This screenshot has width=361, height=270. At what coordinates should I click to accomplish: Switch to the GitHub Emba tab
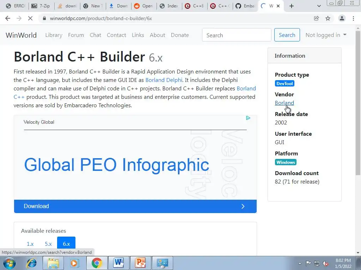[245, 6]
